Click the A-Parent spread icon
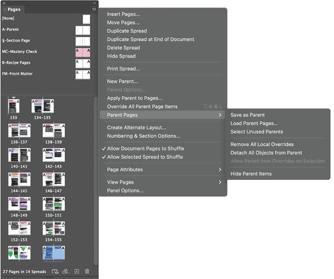The image size is (334, 279). 82,30
